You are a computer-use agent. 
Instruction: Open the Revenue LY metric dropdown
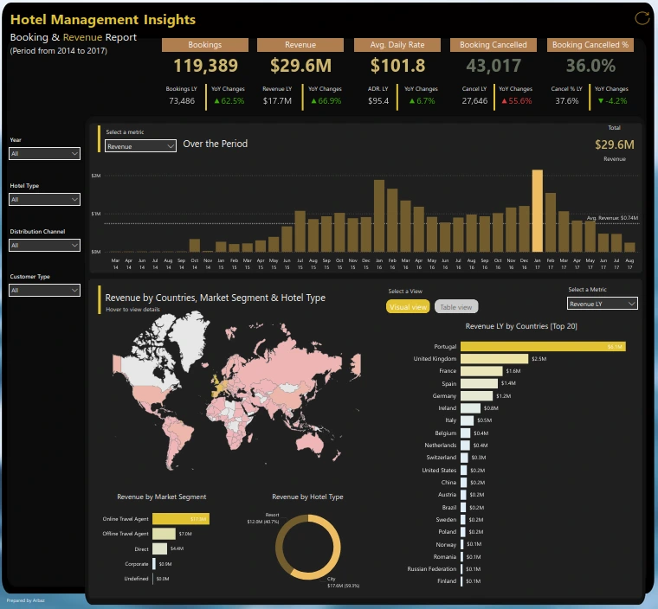[x=603, y=304]
